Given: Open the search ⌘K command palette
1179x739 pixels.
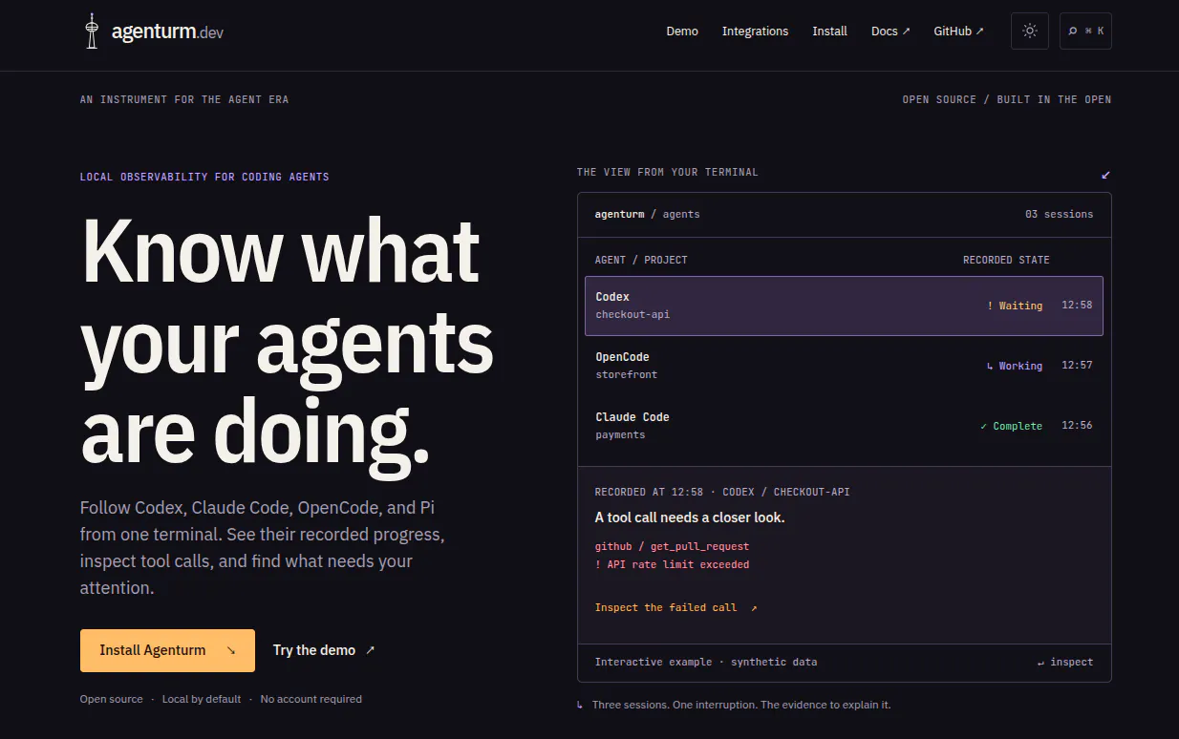Looking at the screenshot, I should 1085,32.
